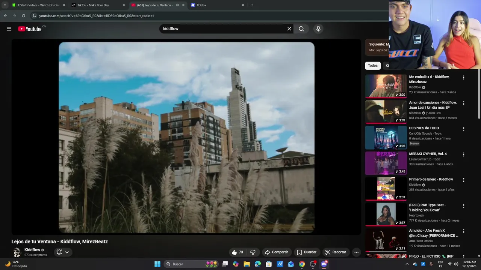Open weather widget 26°C Despejado

point(17,264)
